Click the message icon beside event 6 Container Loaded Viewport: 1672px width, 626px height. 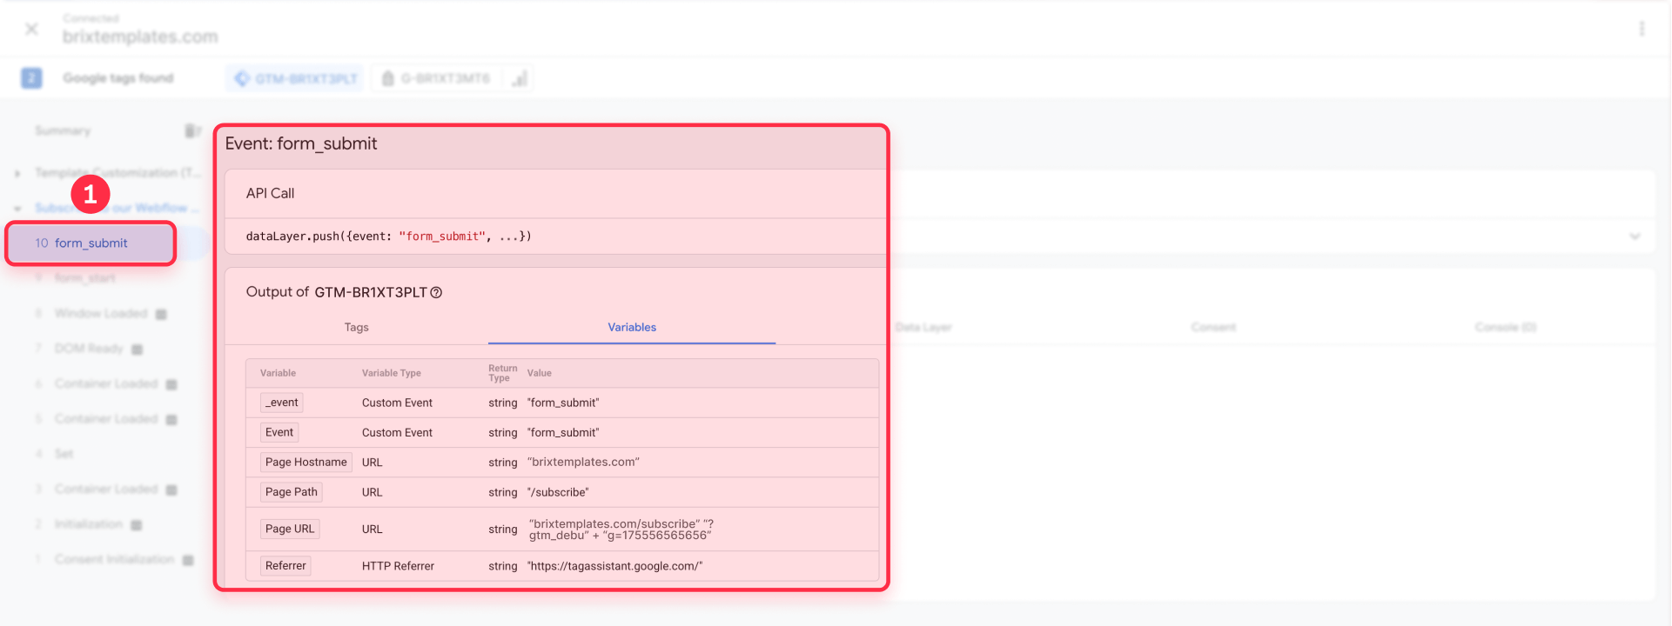tap(171, 384)
